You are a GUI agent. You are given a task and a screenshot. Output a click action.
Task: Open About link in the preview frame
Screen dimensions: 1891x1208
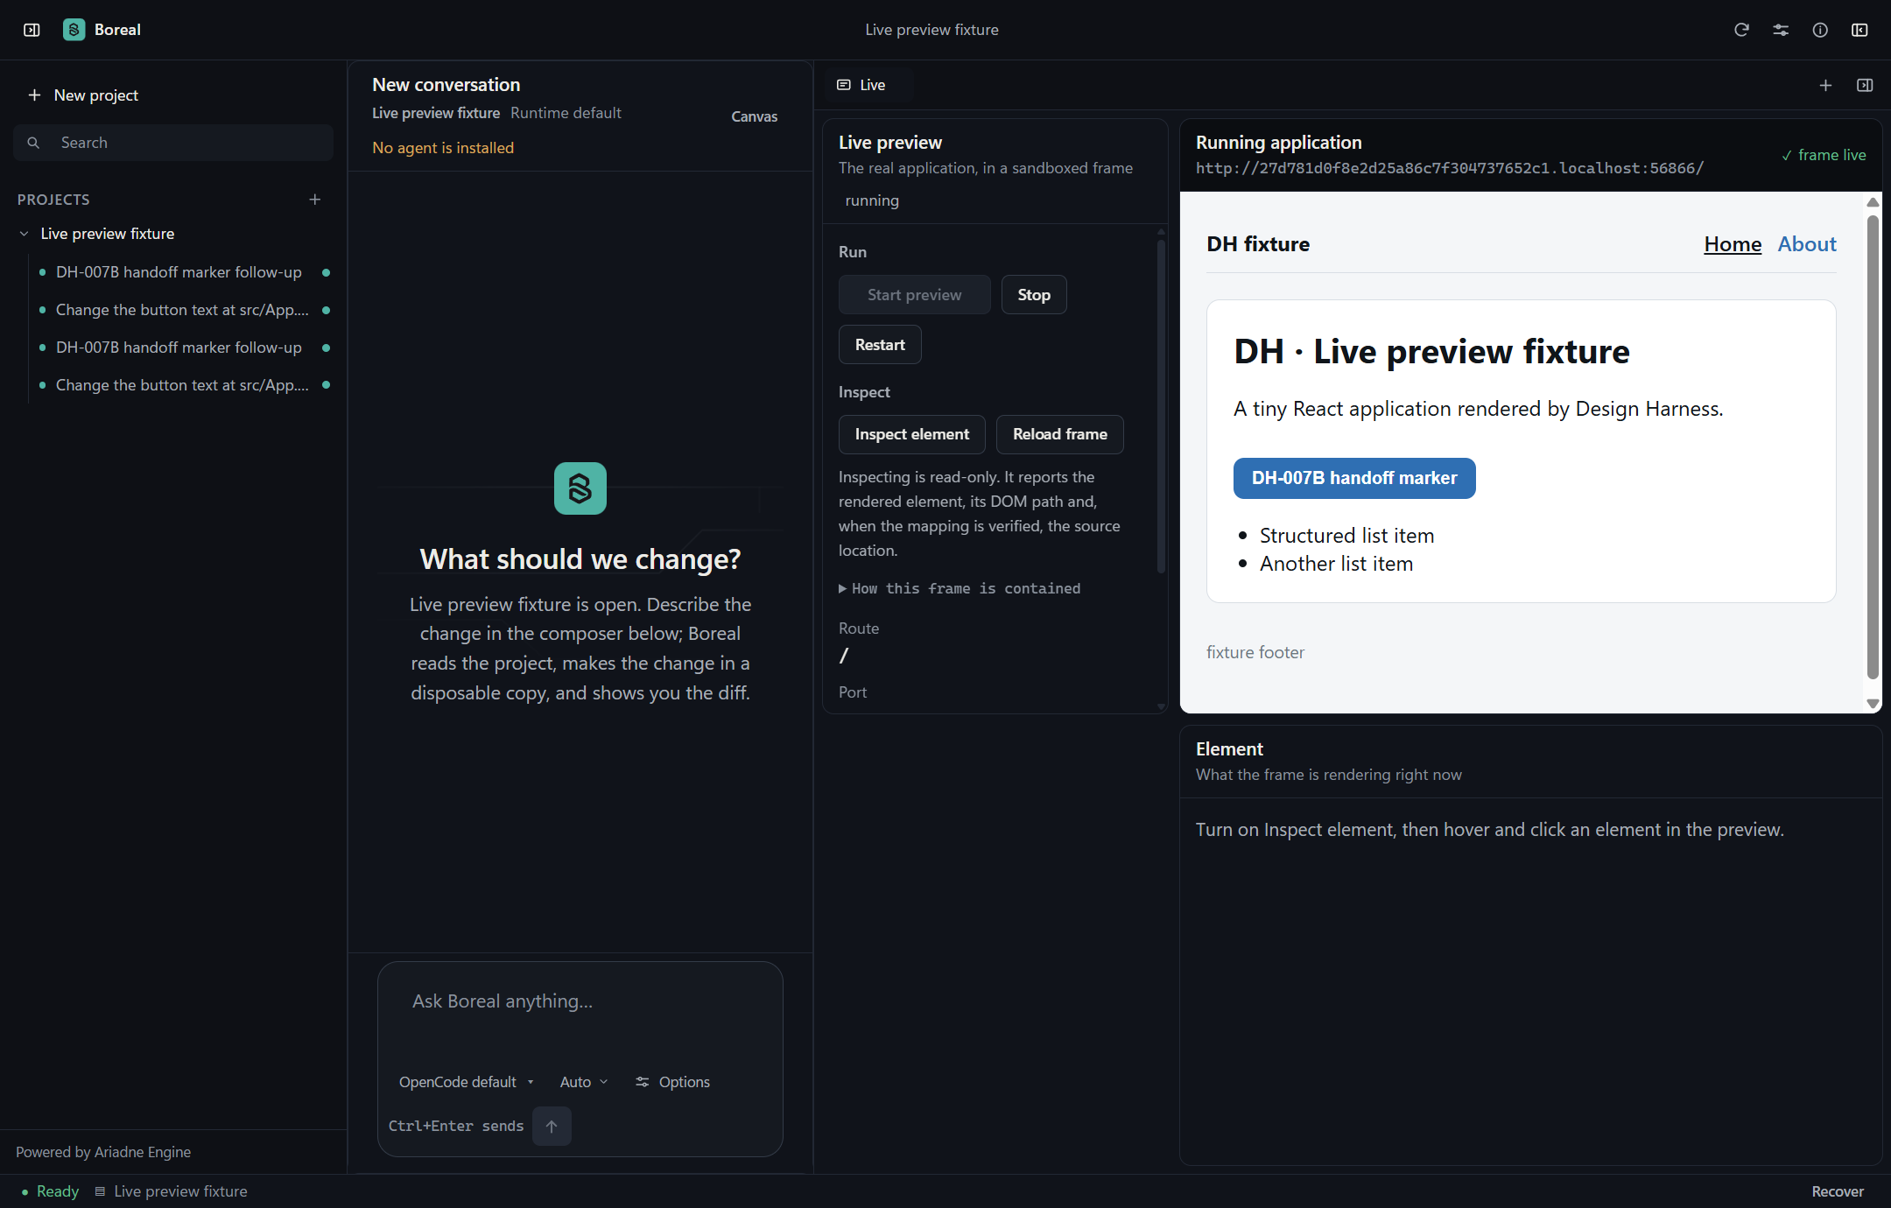tap(1807, 244)
